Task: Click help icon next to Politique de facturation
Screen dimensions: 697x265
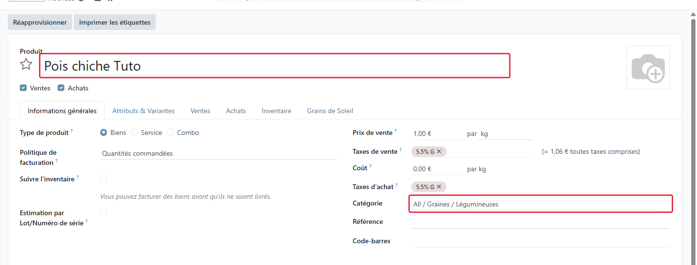Action: point(56,161)
